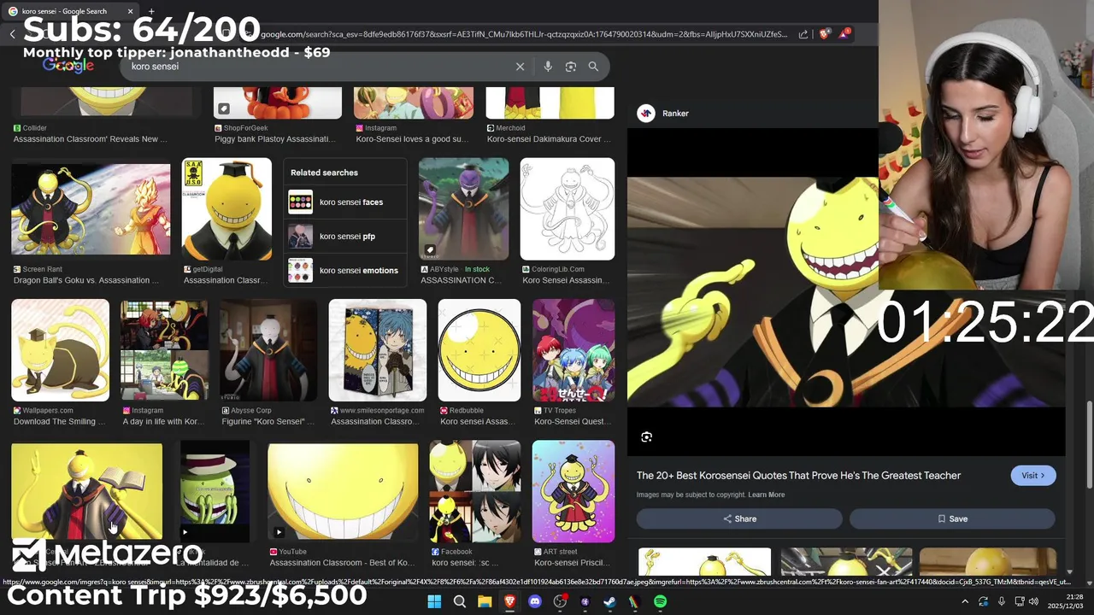Open Instagram A day in life thumbnail

(x=164, y=350)
